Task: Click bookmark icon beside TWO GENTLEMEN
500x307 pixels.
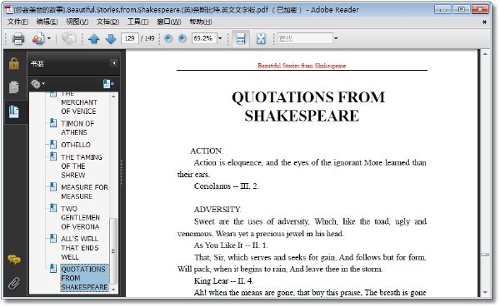Action: [53, 208]
